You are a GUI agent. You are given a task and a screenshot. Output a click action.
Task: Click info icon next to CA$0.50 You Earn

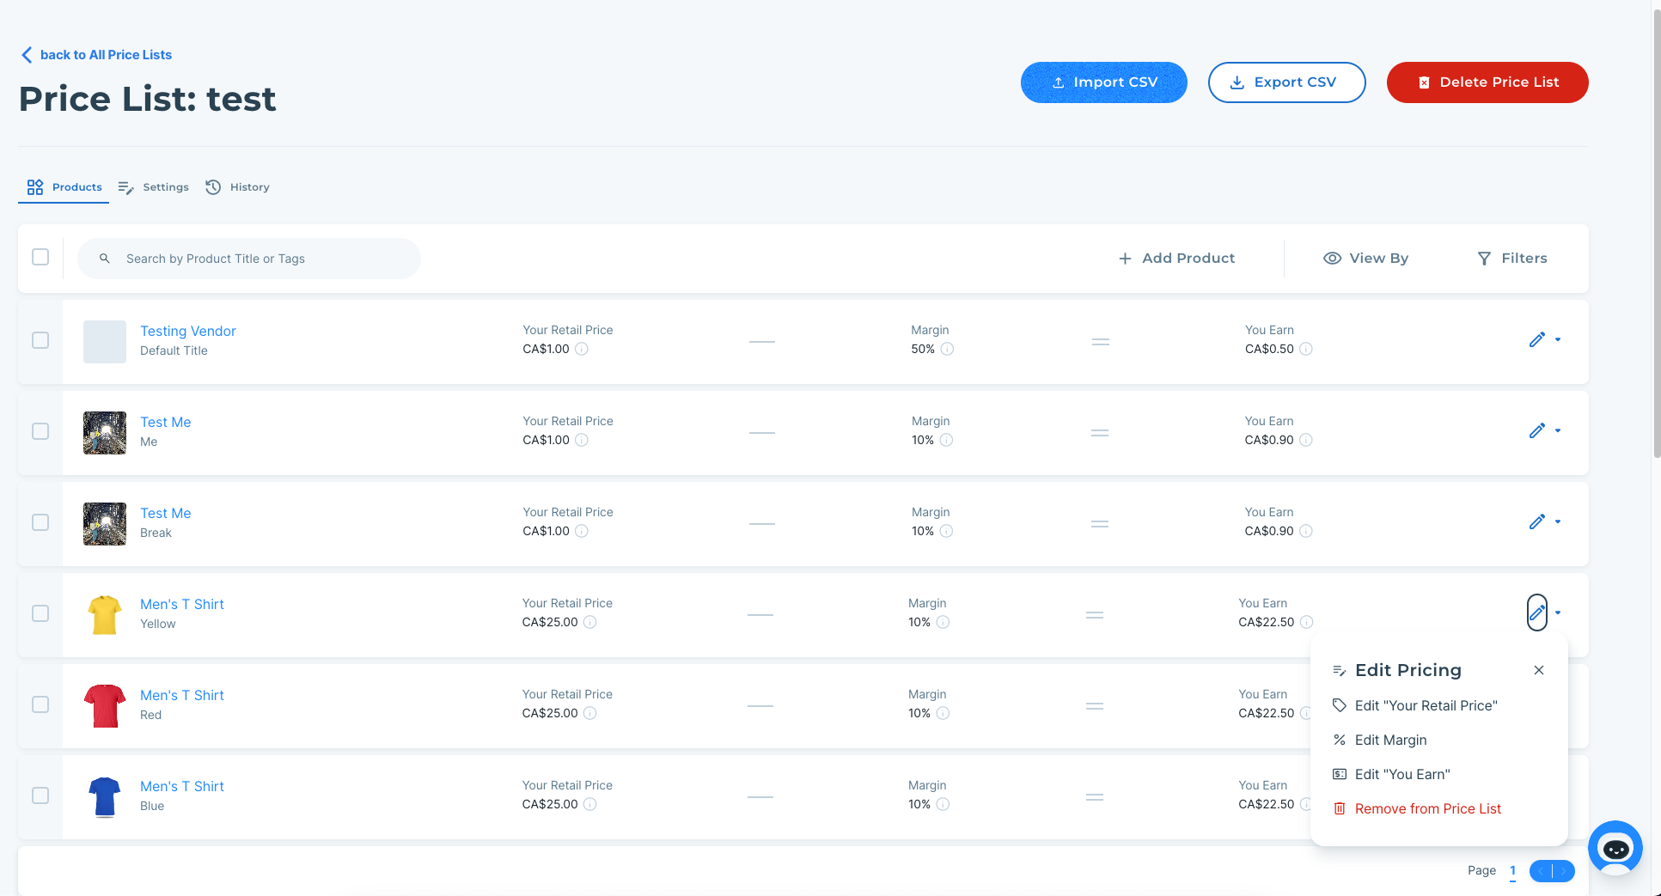pyautogui.click(x=1305, y=349)
